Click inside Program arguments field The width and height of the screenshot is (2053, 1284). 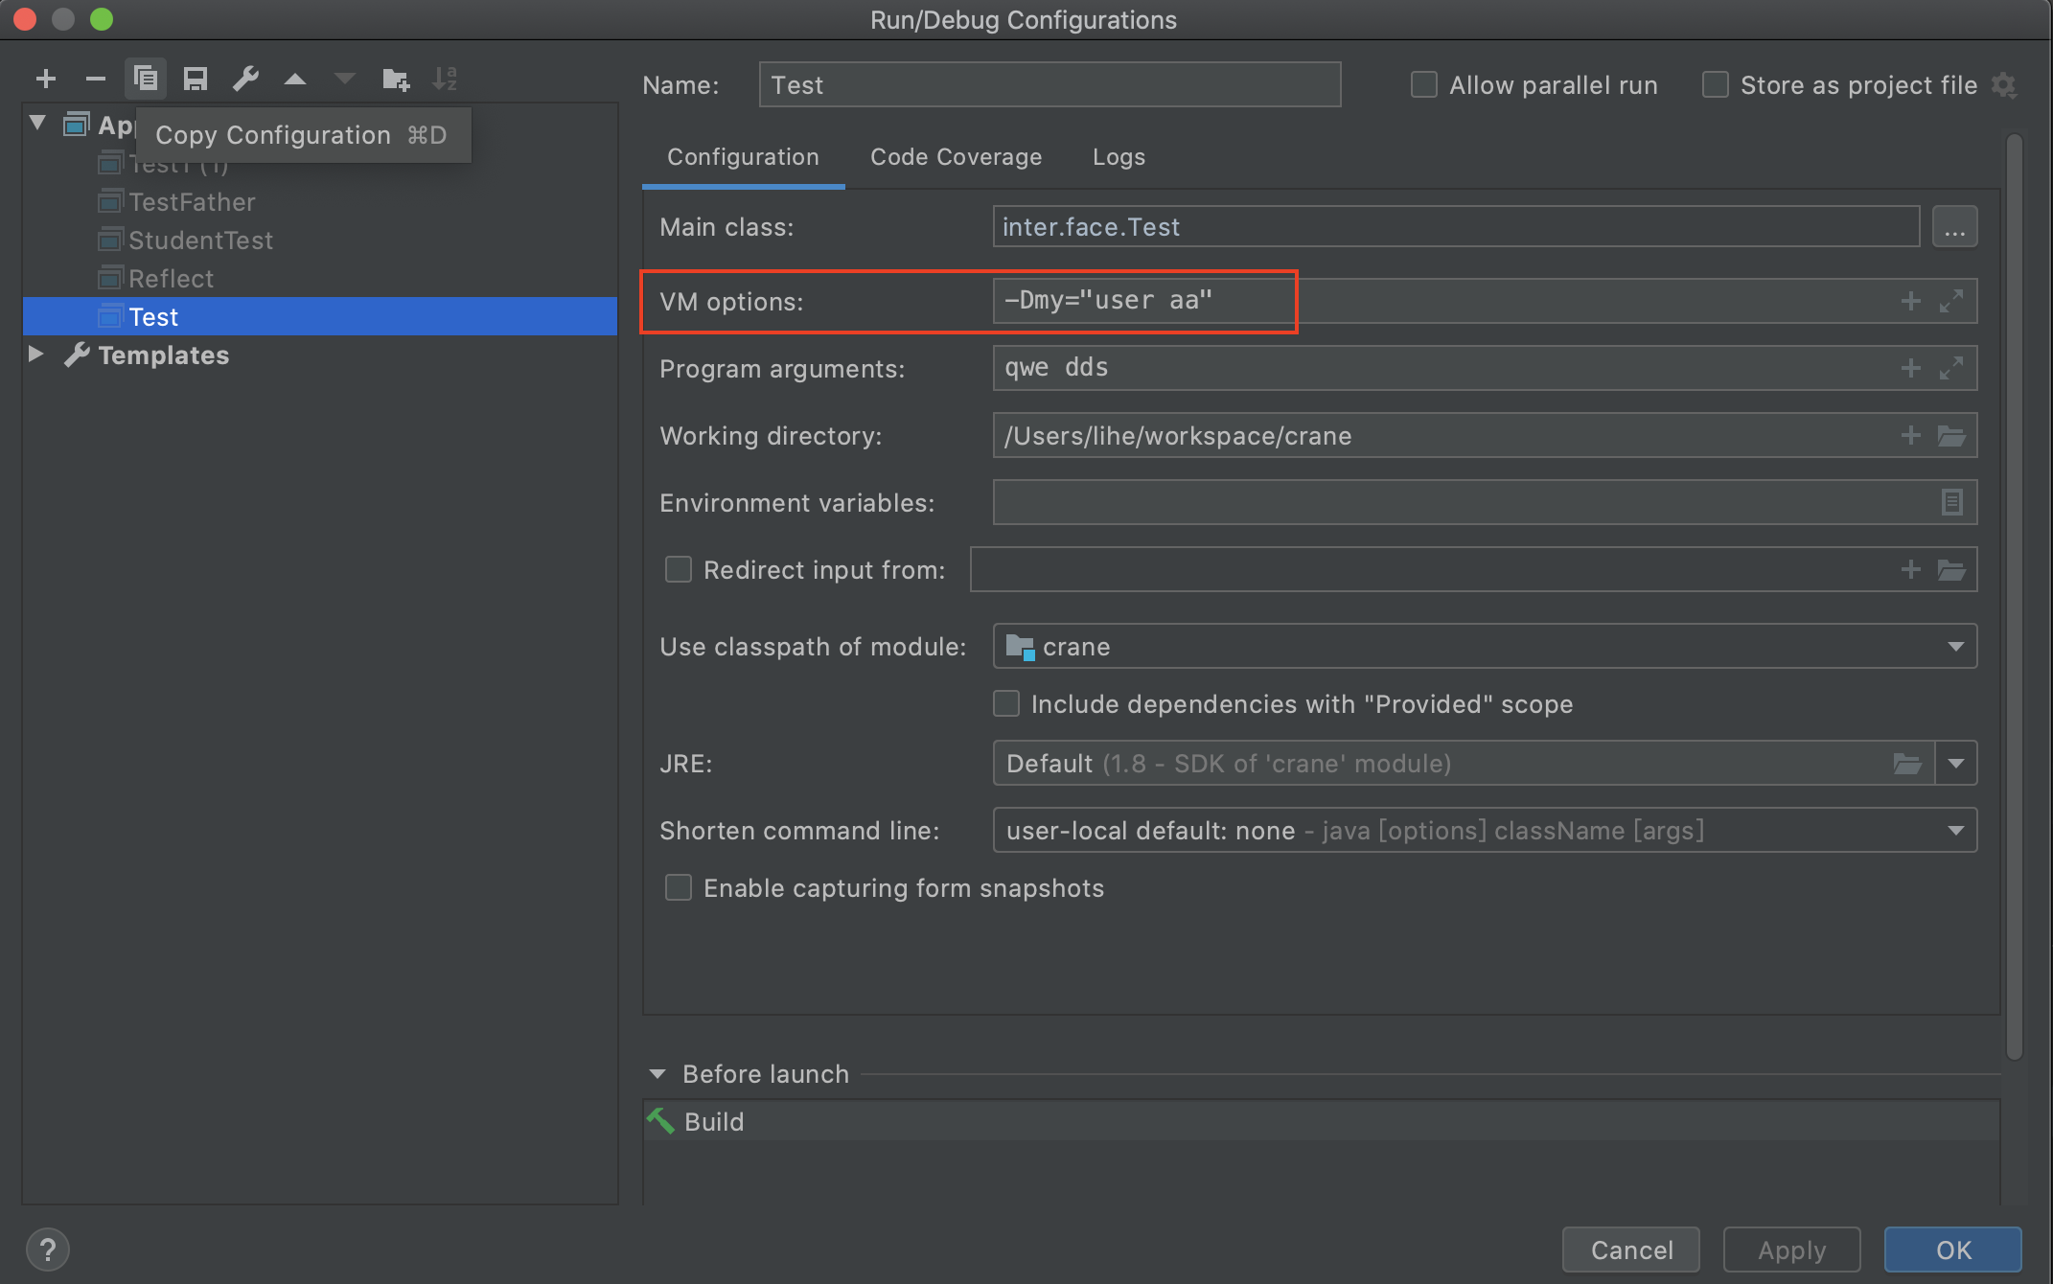click(x=1438, y=368)
